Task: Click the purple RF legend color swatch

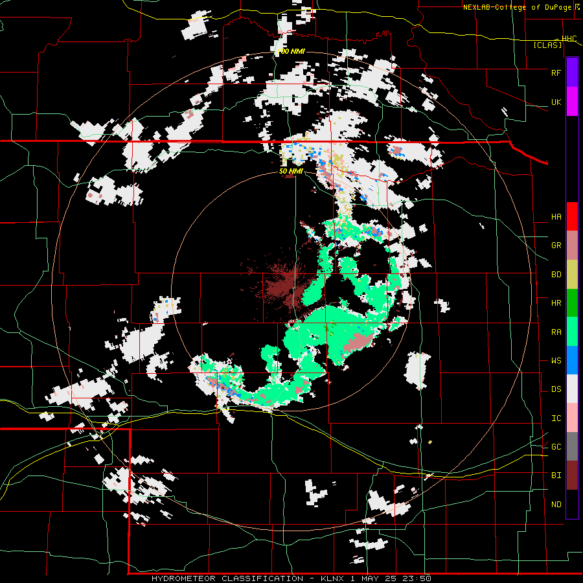Action: coord(572,73)
